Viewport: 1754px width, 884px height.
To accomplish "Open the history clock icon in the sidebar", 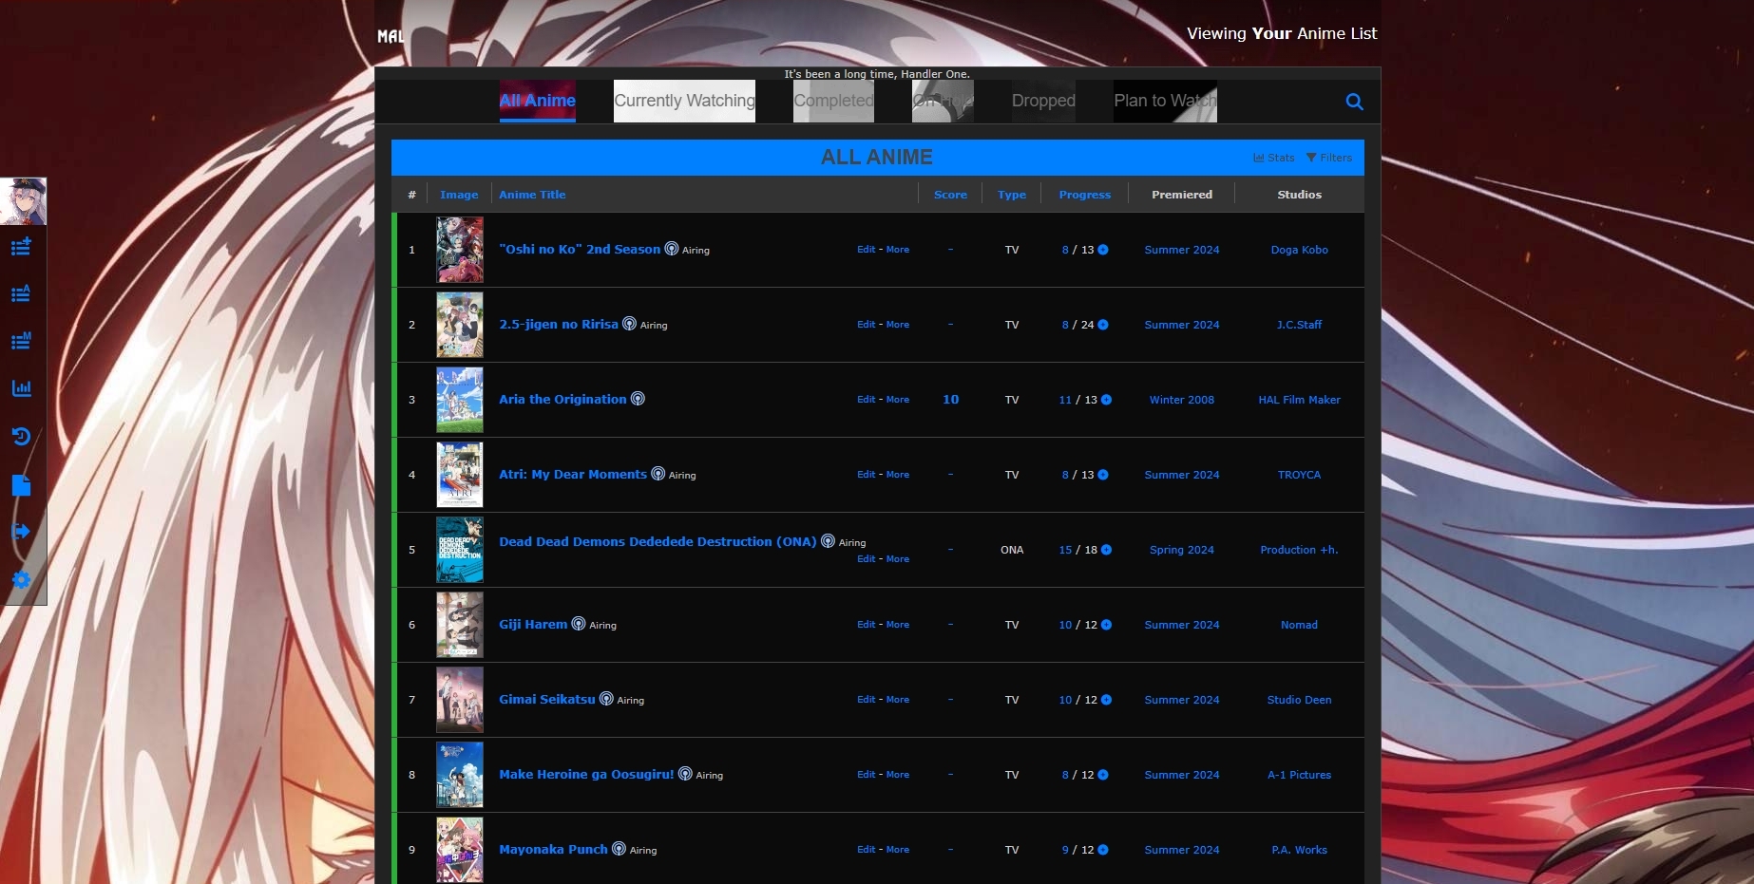I will (x=21, y=437).
